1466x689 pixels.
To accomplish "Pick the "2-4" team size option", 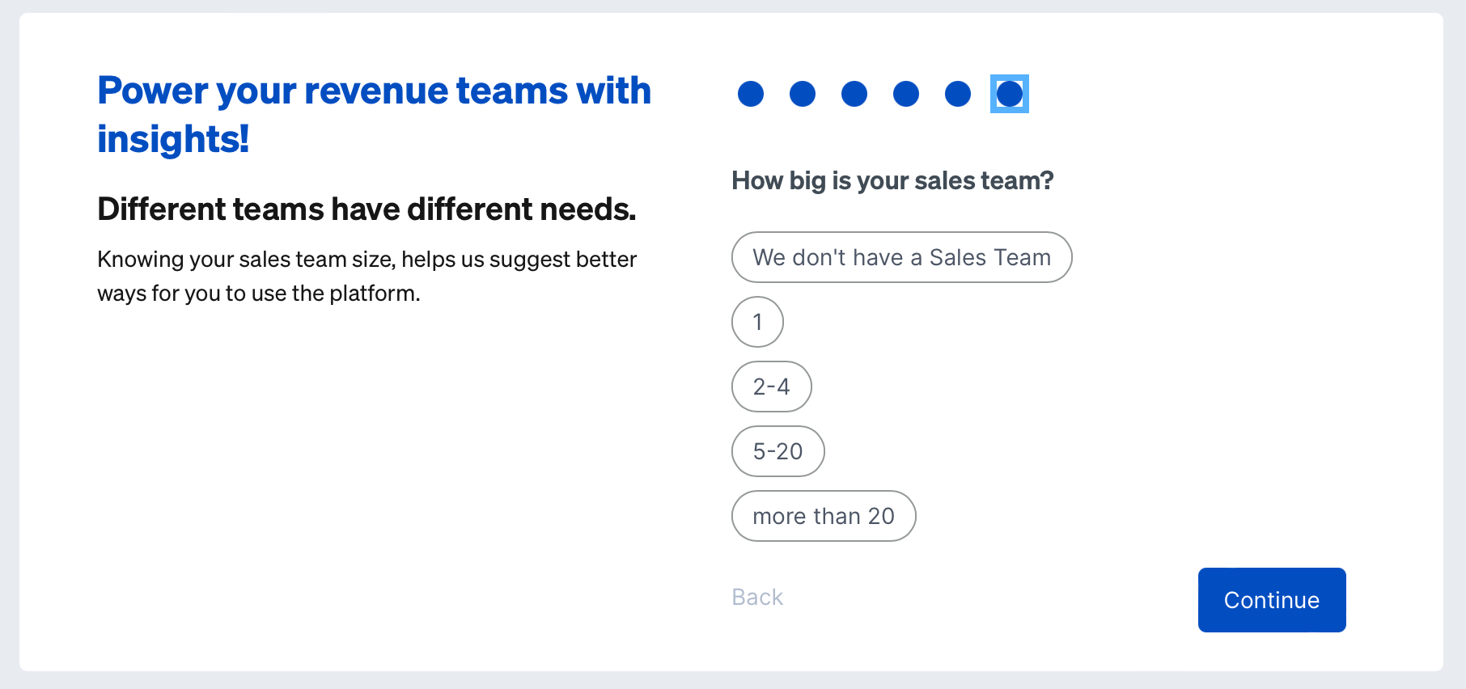I will [771, 387].
